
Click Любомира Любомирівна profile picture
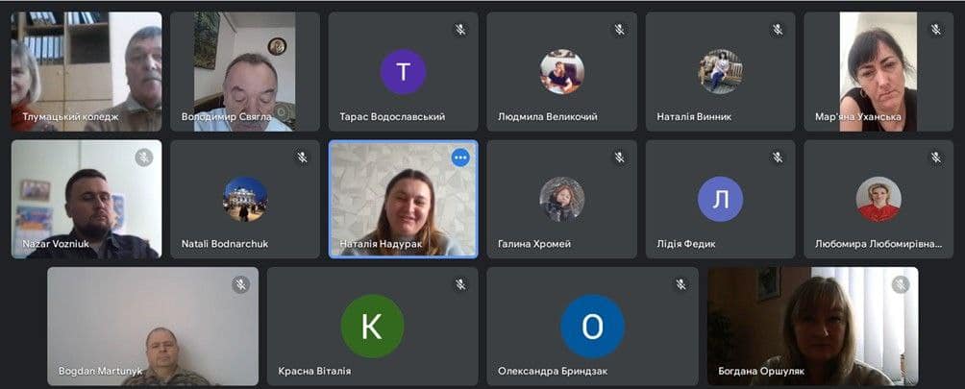point(878,199)
